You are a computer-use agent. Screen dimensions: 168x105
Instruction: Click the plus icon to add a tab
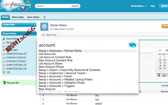[x=44, y=17]
